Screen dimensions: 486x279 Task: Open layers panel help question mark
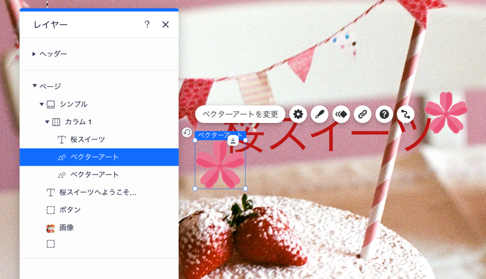[x=147, y=24]
